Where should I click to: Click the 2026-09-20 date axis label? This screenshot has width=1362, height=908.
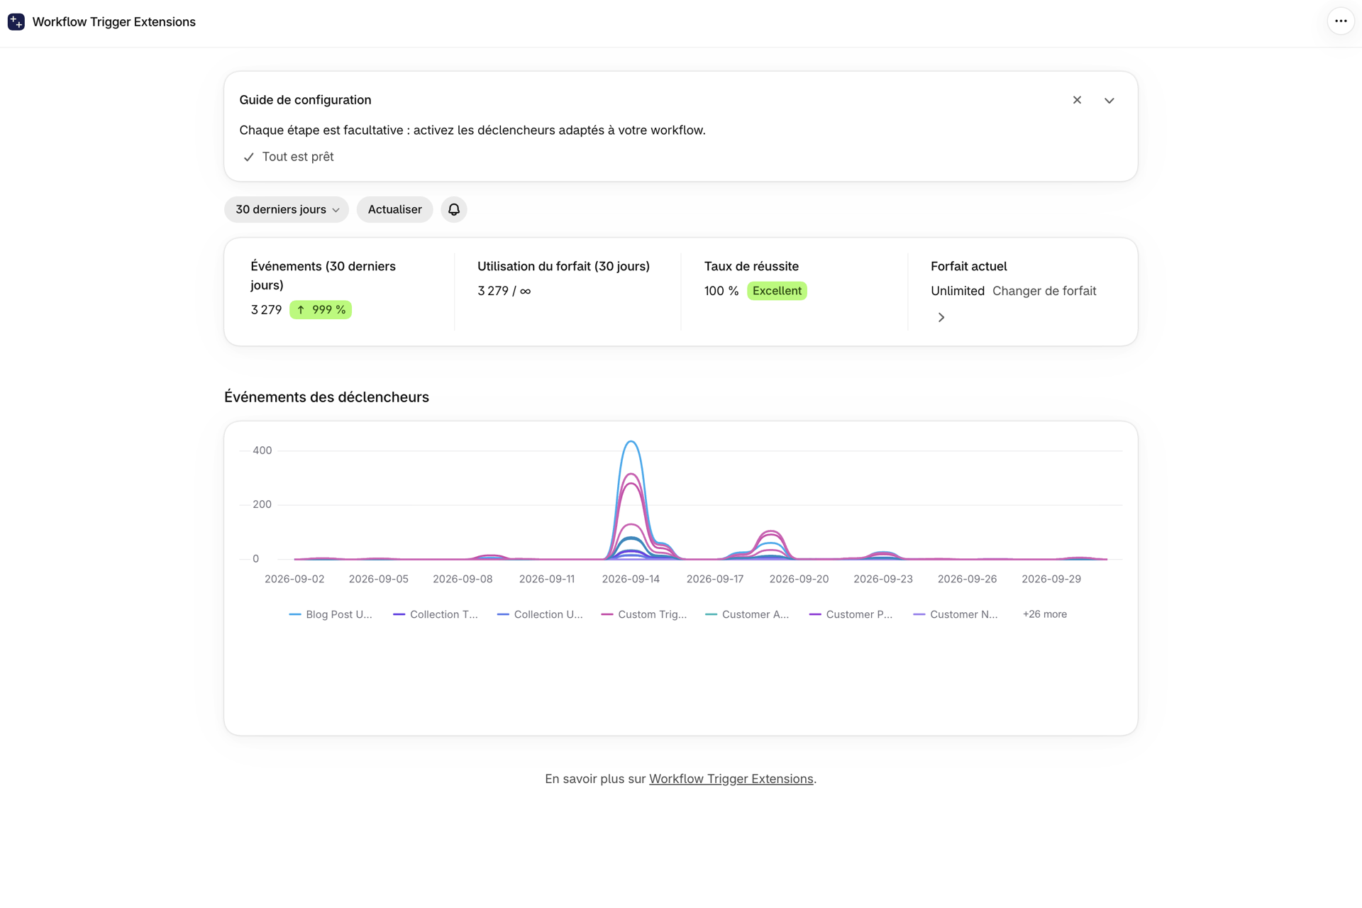(799, 579)
